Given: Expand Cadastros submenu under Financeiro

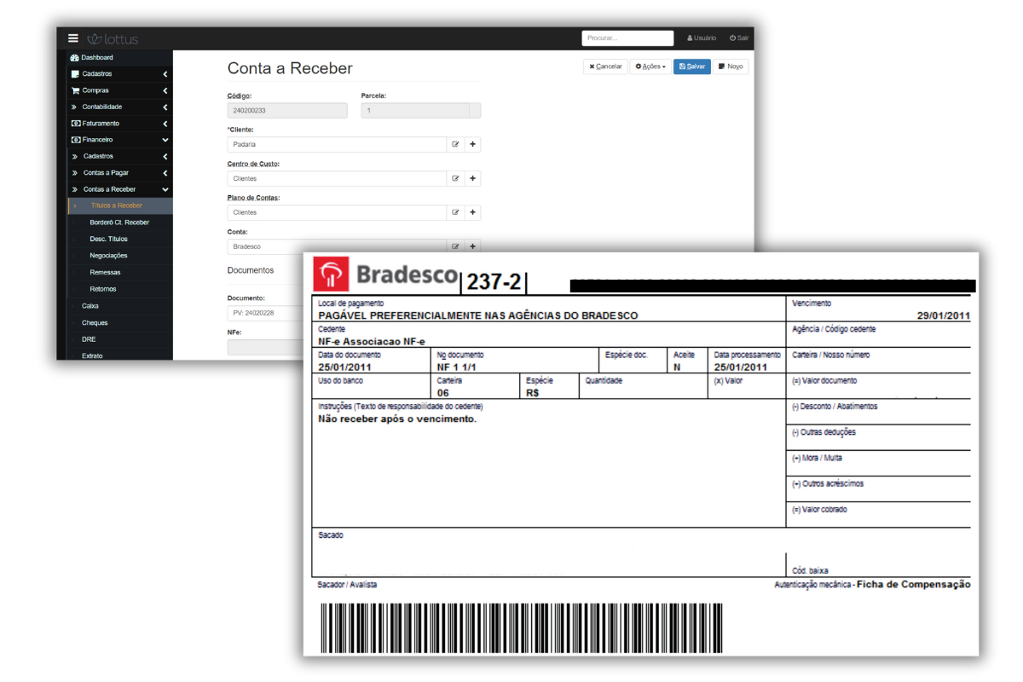Looking at the screenshot, I should [119, 157].
